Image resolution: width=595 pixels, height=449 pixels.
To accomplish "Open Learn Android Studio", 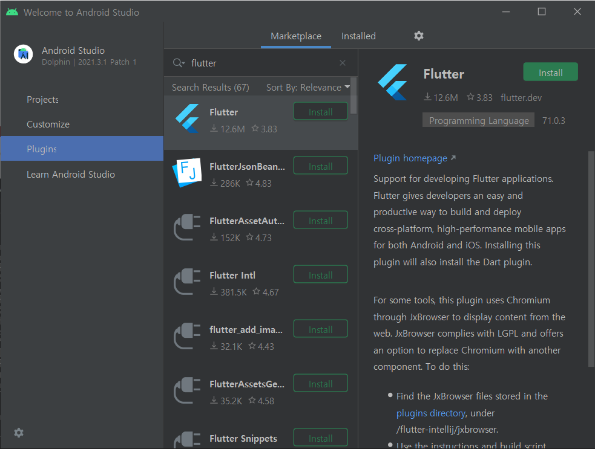I will (82, 174).
